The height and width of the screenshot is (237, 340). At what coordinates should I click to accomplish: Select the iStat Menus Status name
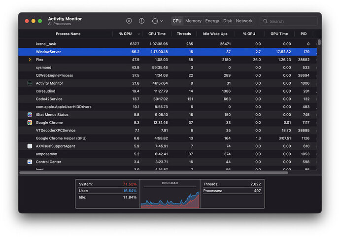coord(52,114)
